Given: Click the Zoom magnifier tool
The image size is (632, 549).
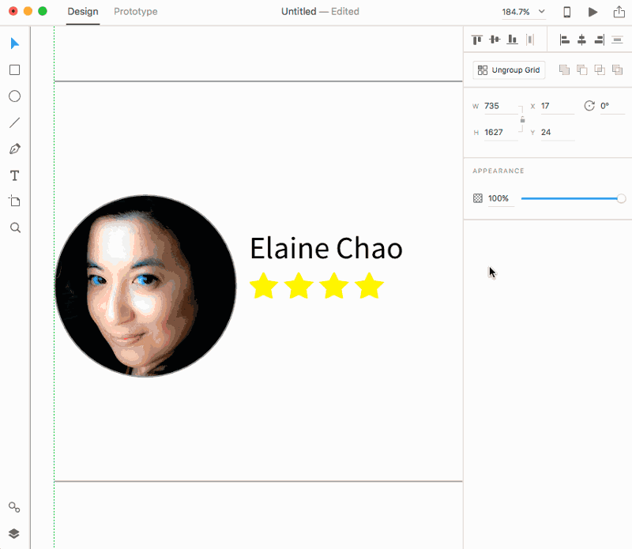Looking at the screenshot, I should click(14, 227).
